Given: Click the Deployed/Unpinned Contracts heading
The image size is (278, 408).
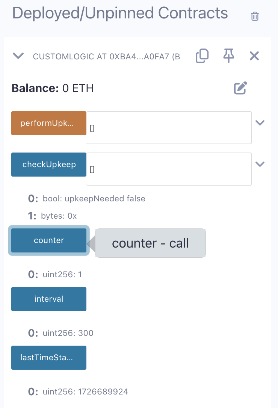Looking at the screenshot, I should point(120,13).
